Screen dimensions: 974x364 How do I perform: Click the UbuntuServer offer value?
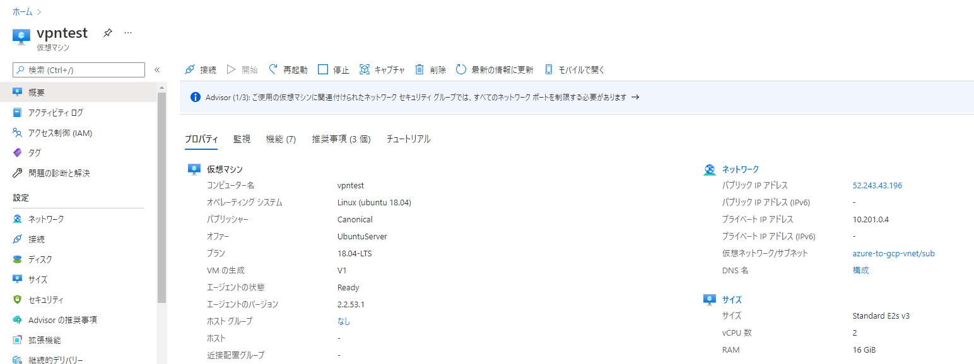point(363,237)
